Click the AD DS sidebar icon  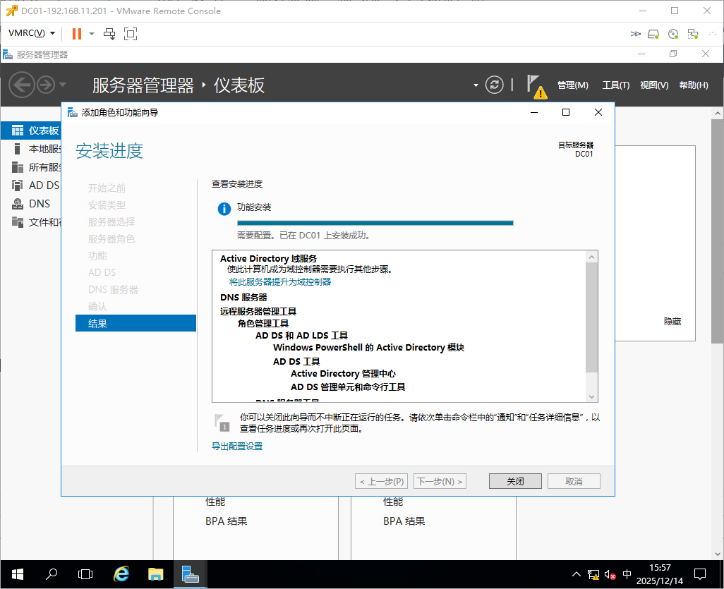pos(17,185)
